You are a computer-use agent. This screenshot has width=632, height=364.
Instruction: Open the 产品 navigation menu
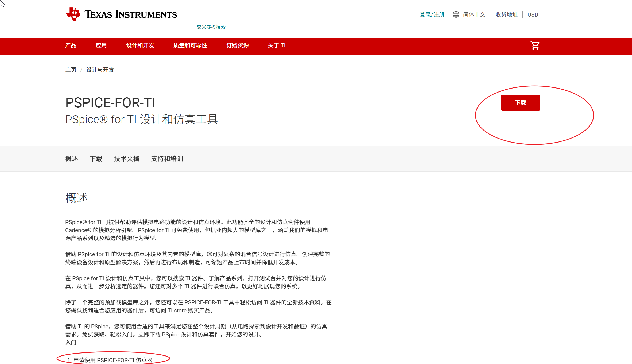point(71,45)
